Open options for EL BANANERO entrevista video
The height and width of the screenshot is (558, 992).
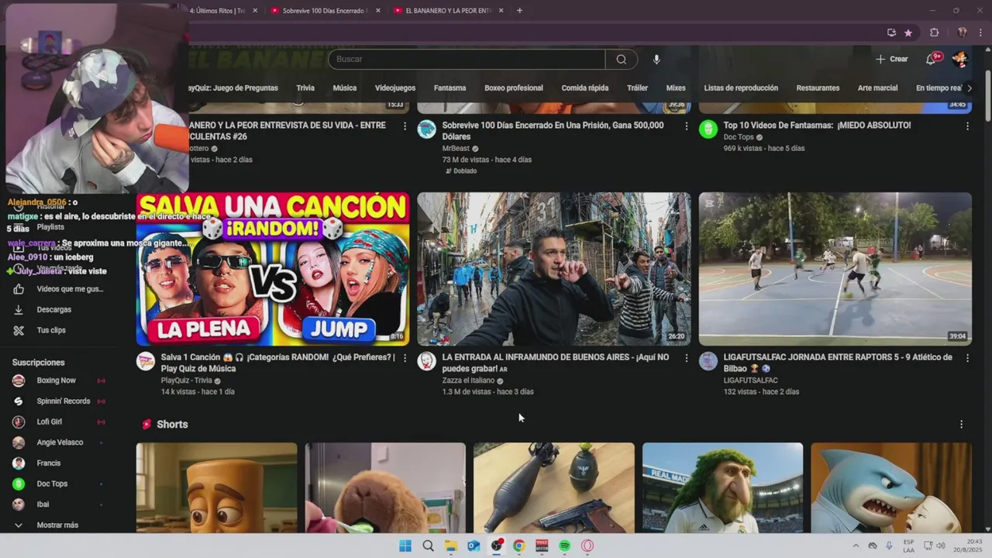point(405,126)
